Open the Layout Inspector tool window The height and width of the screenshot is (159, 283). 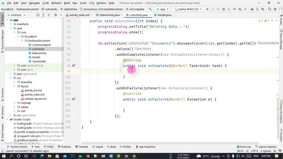(266, 147)
